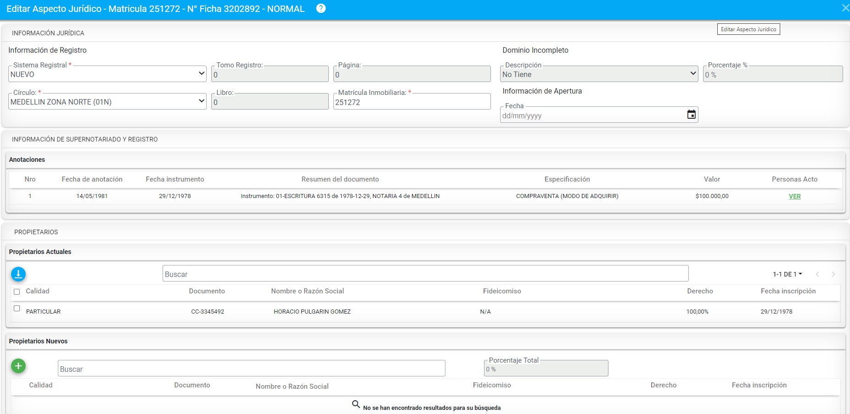850x414 pixels.
Task: Open the Sistema Registral dropdown
Action: (107, 74)
